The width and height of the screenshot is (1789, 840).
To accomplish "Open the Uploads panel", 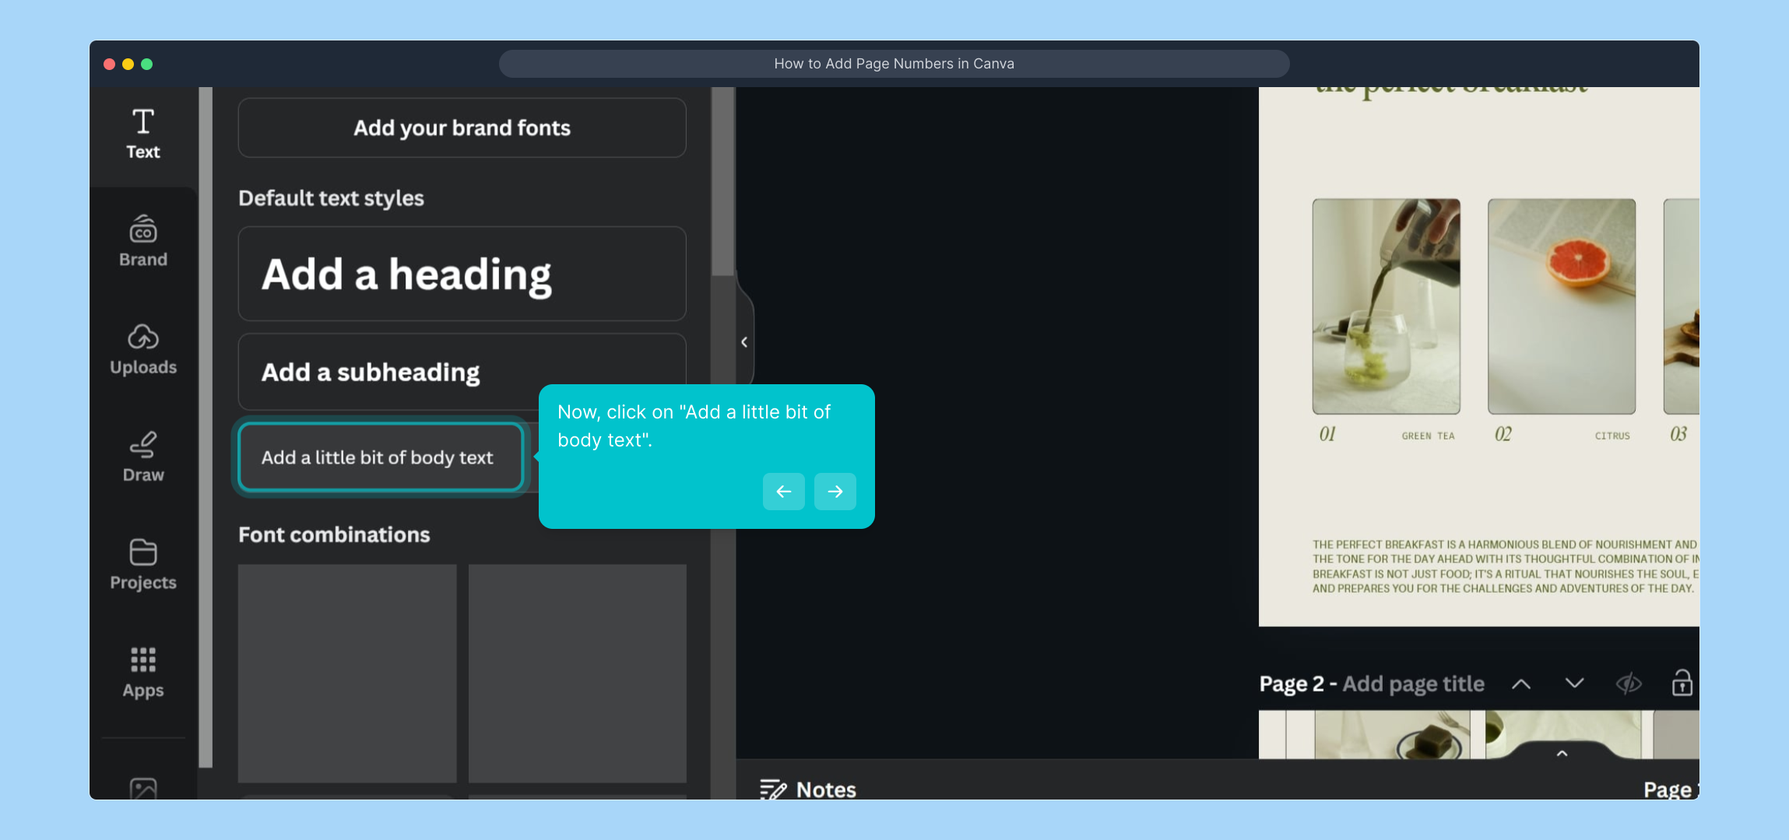I will coord(143,350).
